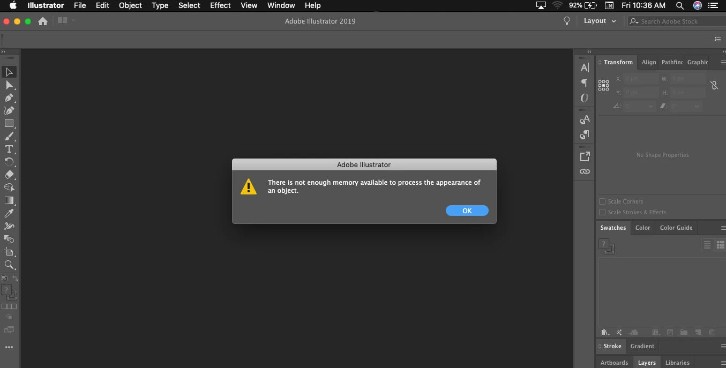Screen dimensions: 726x368
Task: Collapse the icon dock double-arrow
Action: [x=589, y=52]
